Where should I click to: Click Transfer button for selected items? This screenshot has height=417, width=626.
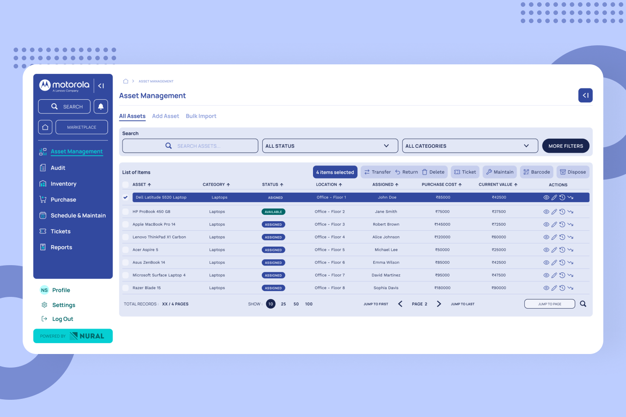[377, 172]
